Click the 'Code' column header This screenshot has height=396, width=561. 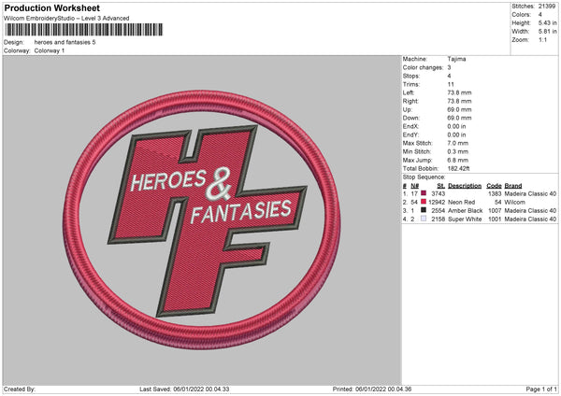[494, 186]
